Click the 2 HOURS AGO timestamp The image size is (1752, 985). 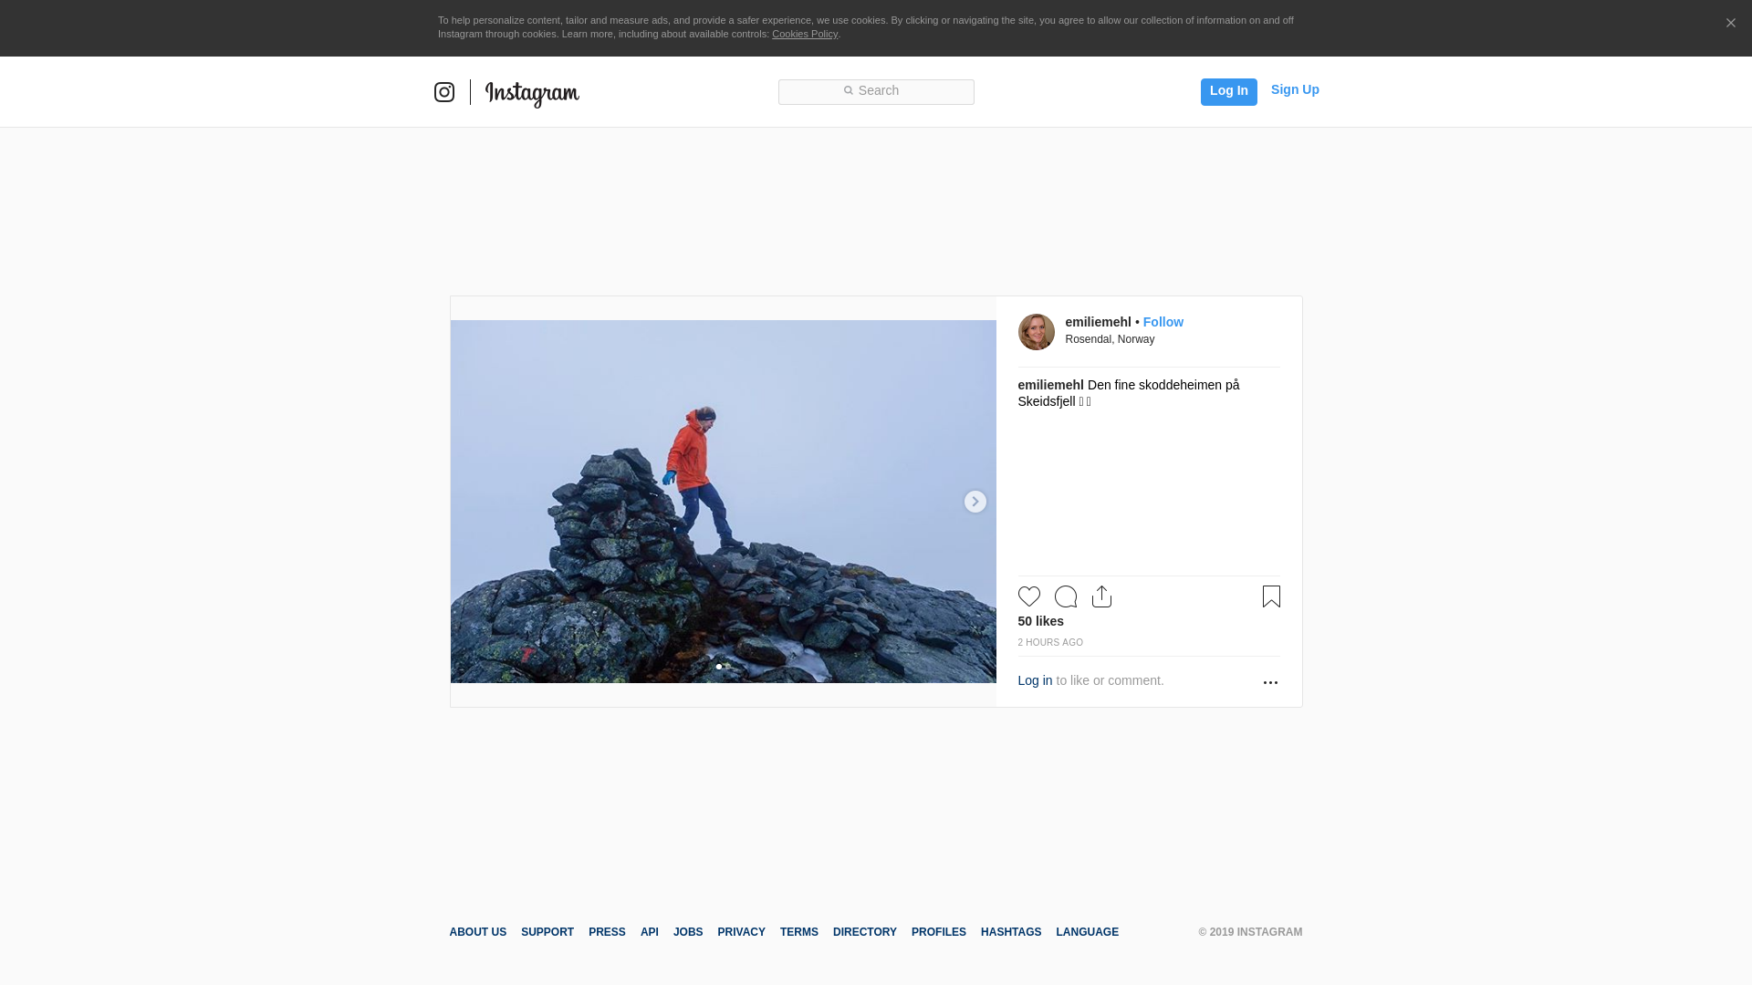1050,643
